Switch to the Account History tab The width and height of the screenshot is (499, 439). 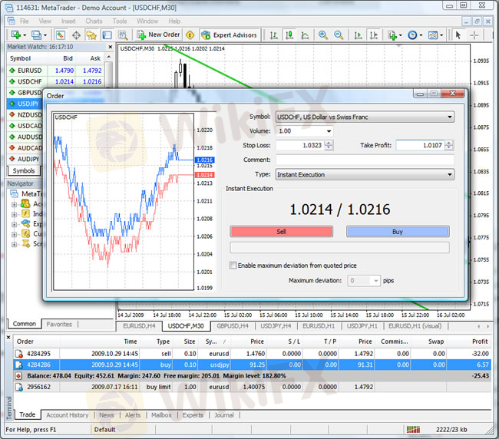[x=68, y=415]
